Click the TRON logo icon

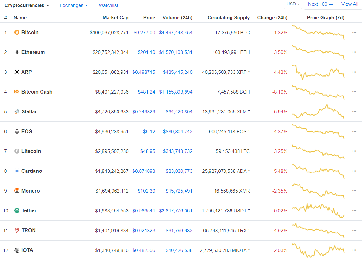coord(17,230)
